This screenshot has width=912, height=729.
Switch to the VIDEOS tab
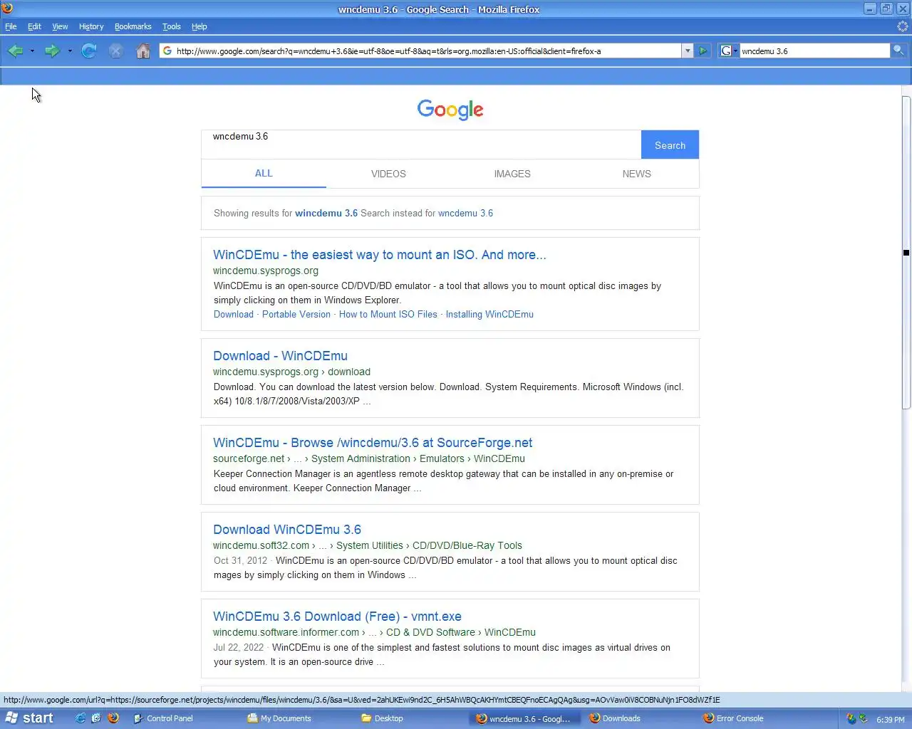pyautogui.click(x=388, y=174)
